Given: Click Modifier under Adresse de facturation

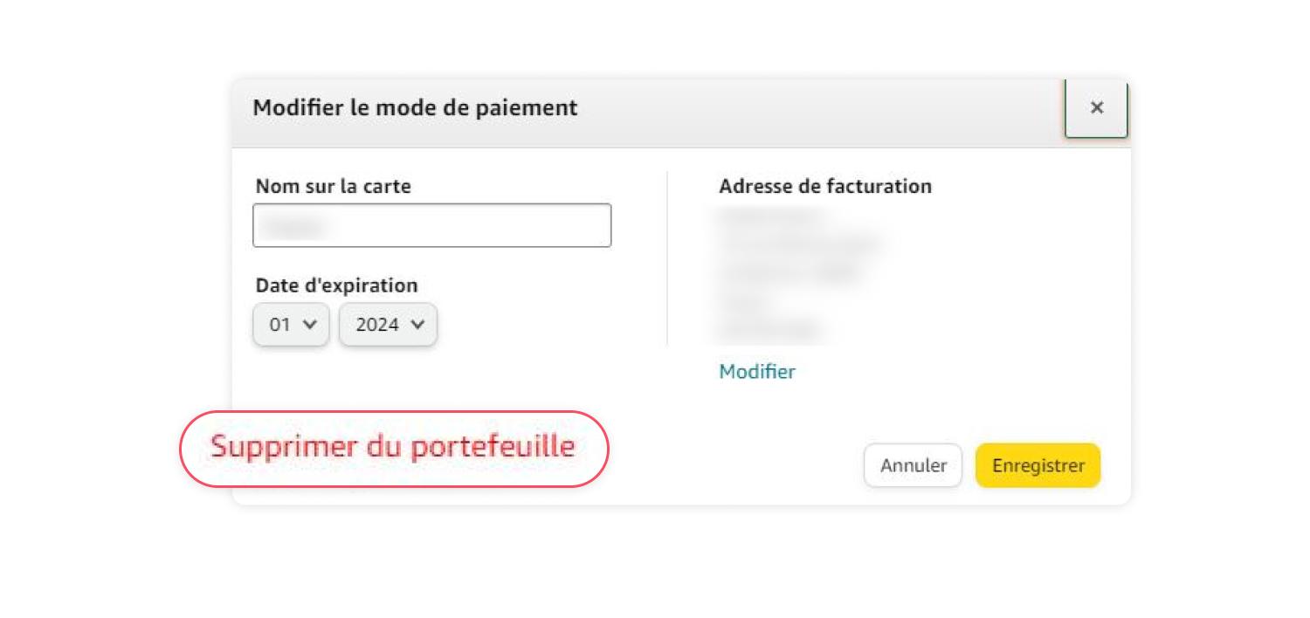Looking at the screenshot, I should click(756, 371).
